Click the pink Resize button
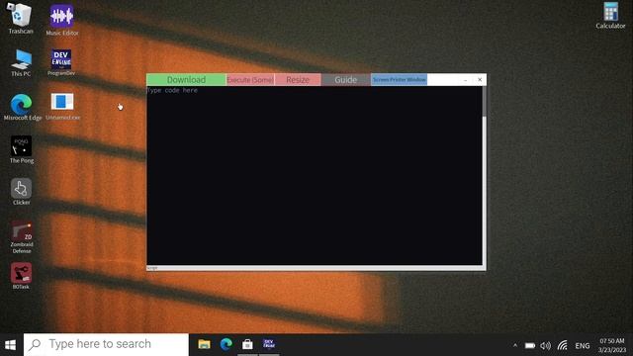Image resolution: width=633 pixels, height=356 pixels. 298,79
